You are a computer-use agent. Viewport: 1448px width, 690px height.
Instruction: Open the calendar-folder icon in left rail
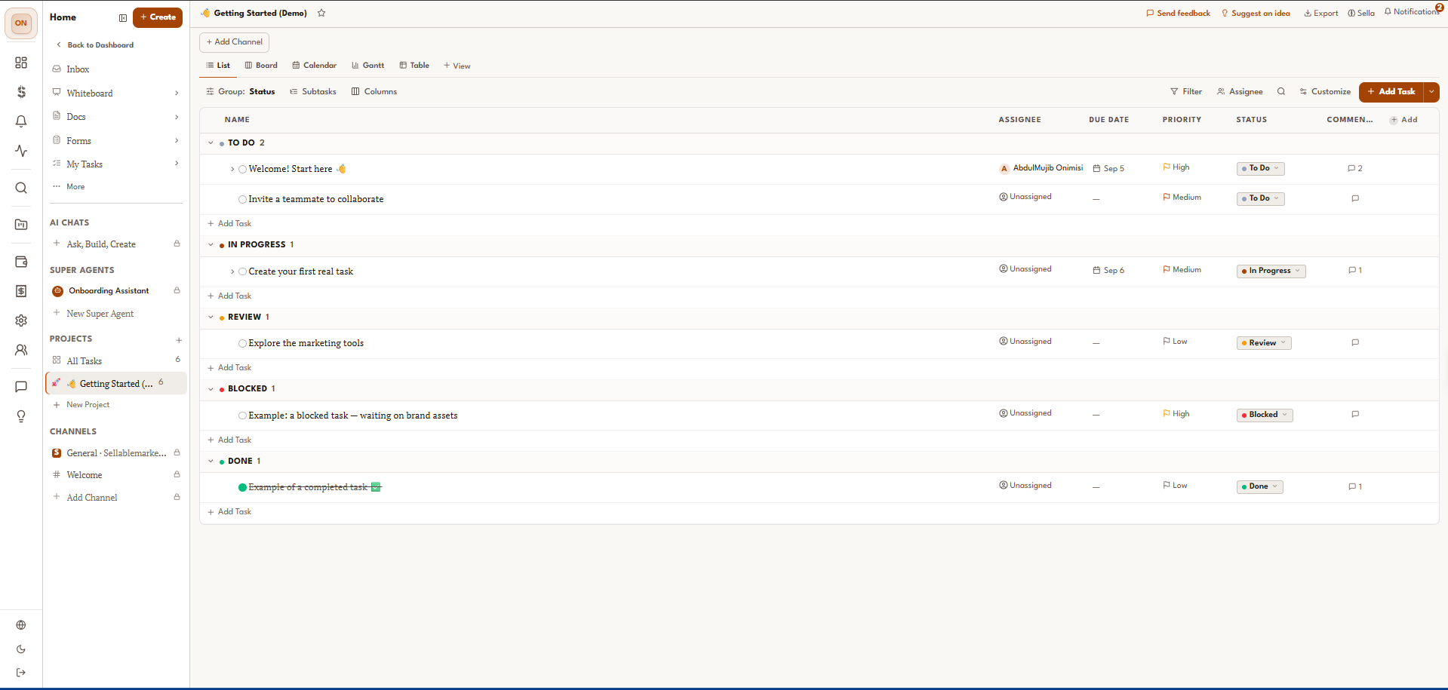[21, 225]
